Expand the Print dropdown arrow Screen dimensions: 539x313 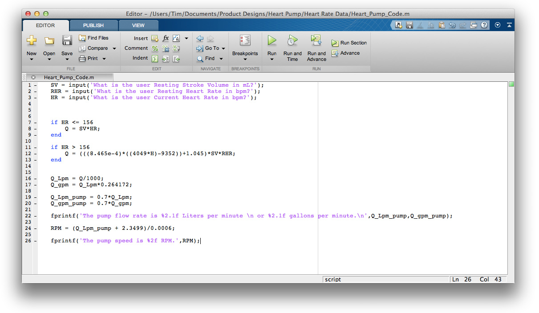[104, 59]
